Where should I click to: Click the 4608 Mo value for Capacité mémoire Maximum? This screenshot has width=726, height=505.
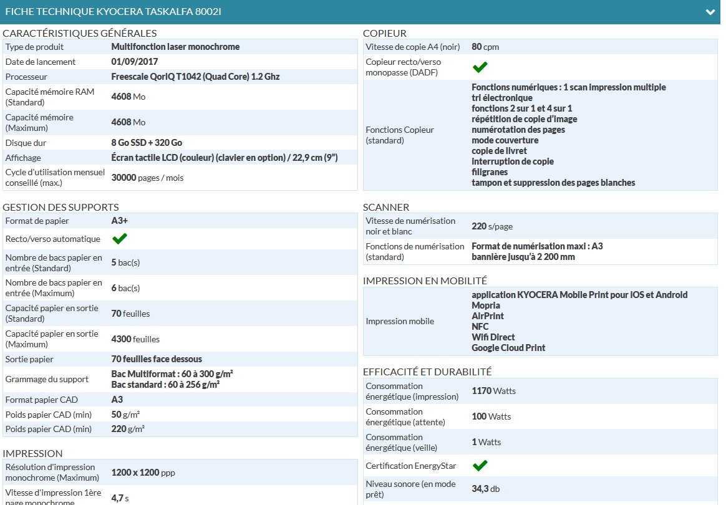coord(128,122)
